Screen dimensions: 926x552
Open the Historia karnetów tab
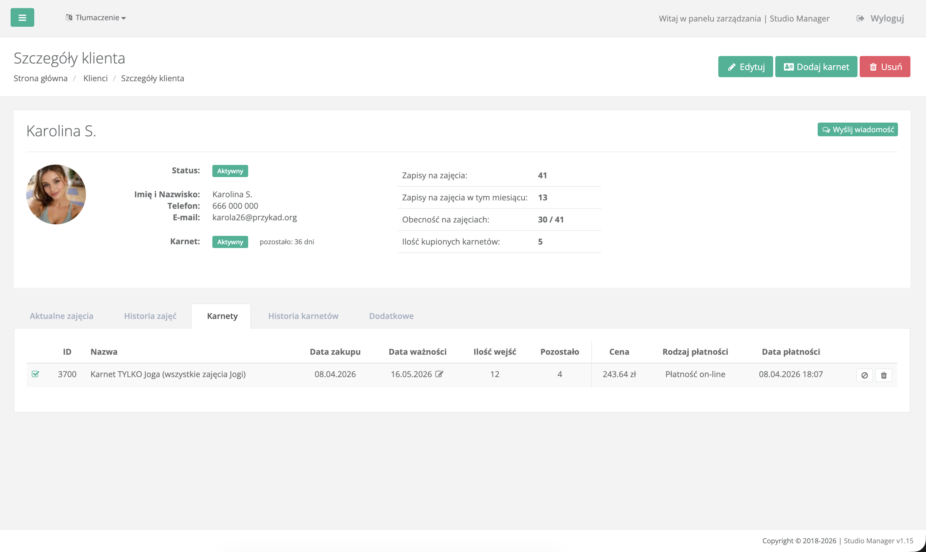tap(303, 316)
